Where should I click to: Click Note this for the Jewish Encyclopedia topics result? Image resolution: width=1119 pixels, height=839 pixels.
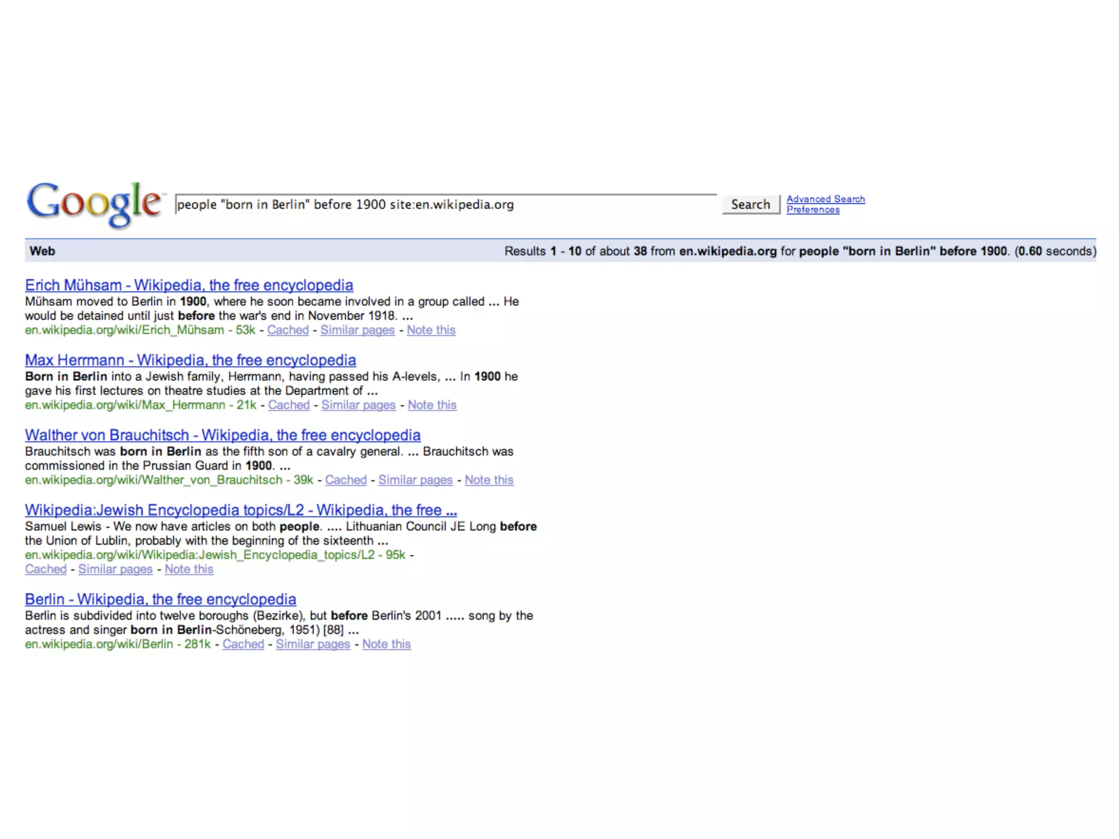(x=189, y=569)
